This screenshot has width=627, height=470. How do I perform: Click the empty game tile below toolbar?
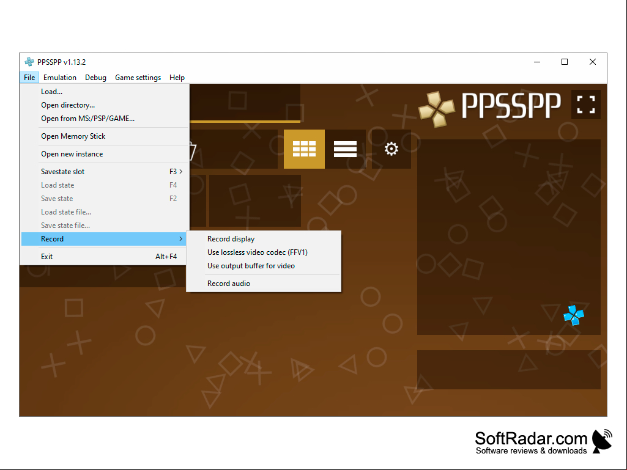pyautogui.click(x=255, y=200)
